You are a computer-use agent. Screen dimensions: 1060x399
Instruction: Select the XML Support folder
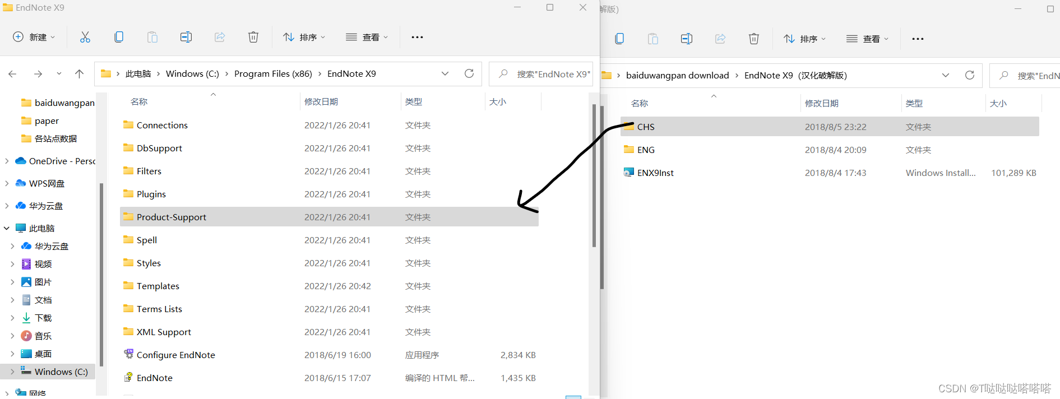tap(329, 332)
